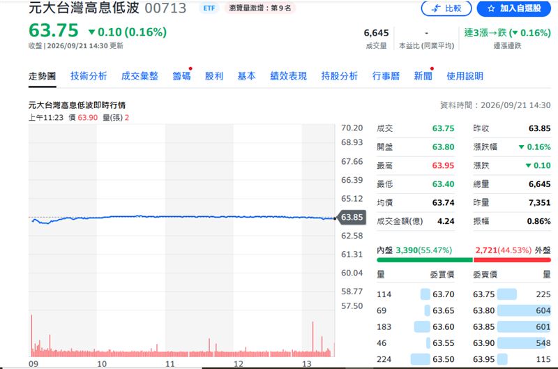Click the large 63.75 price quote
558x369 pixels.
[54, 30]
